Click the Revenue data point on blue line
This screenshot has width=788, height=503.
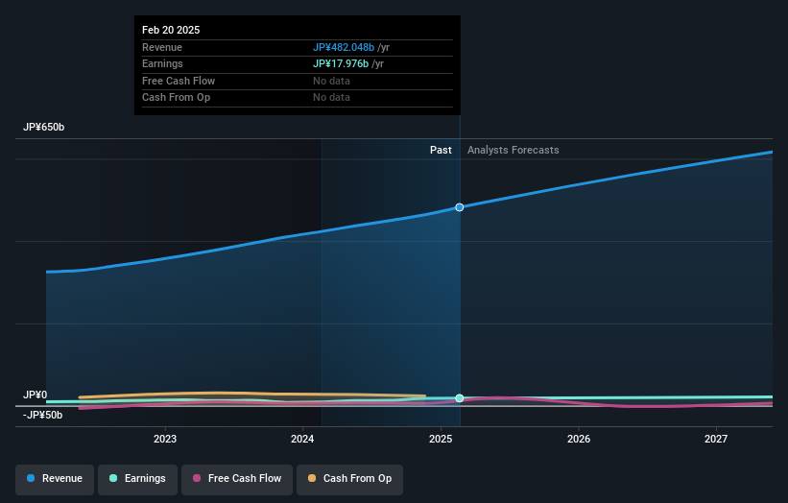(460, 207)
